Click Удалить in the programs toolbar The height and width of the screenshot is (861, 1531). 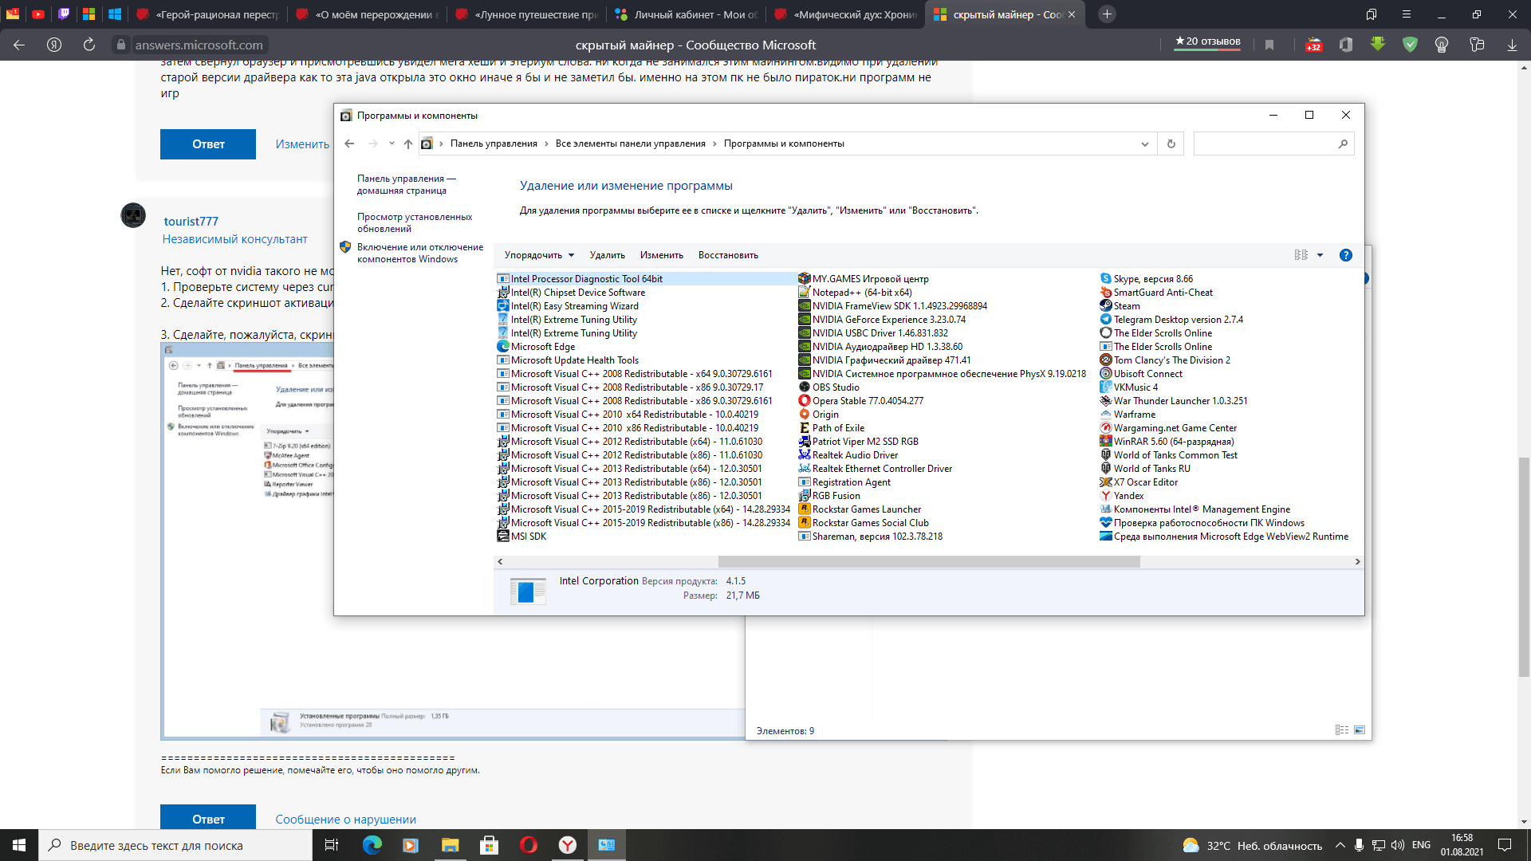607,255
